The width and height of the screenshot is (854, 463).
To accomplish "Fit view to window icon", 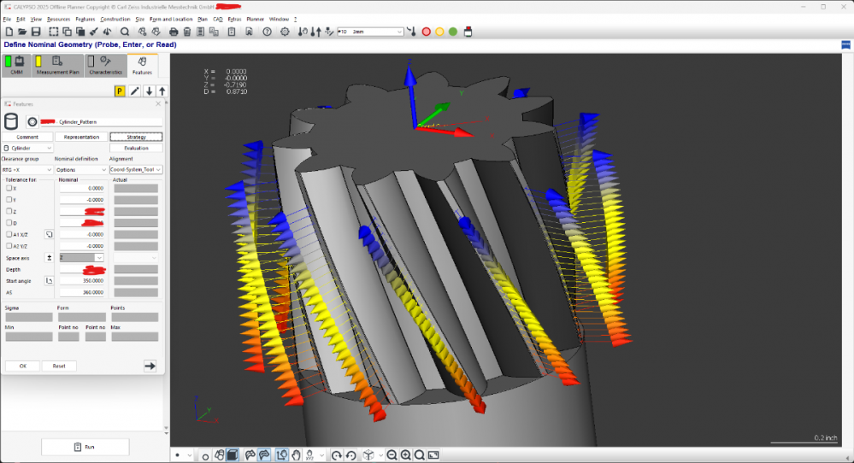I will pos(433,454).
